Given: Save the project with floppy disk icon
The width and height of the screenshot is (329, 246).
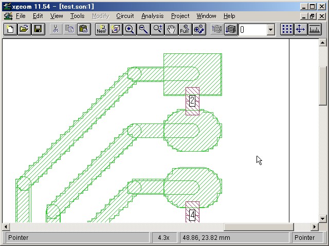Looking at the screenshot, I should (x=38, y=29).
